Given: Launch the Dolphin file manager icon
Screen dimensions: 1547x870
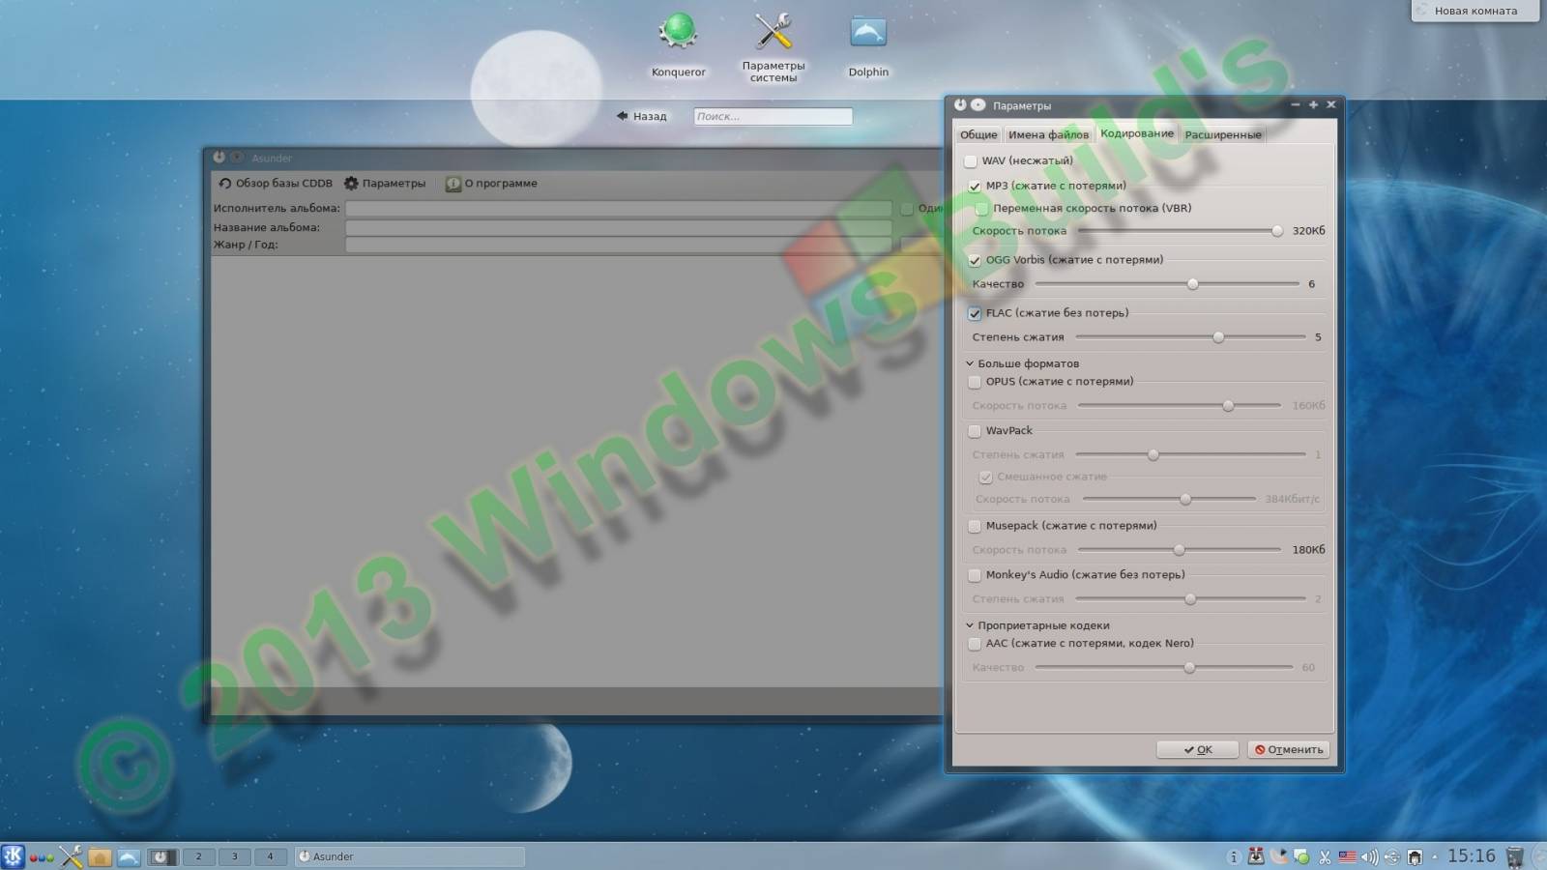Looking at the screenshot, I should point(868,32).
